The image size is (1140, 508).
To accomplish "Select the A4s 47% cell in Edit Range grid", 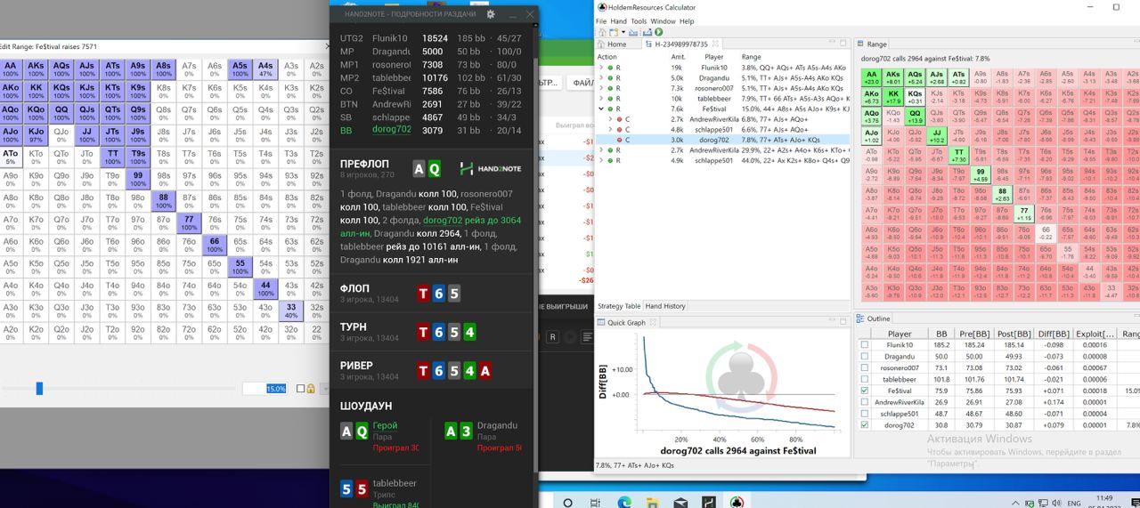I will point(265,69).
